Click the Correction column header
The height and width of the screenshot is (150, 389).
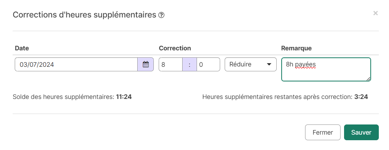coord(175,48)
